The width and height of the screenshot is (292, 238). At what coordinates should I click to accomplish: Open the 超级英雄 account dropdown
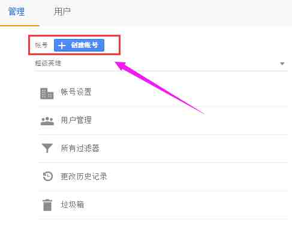161,64
